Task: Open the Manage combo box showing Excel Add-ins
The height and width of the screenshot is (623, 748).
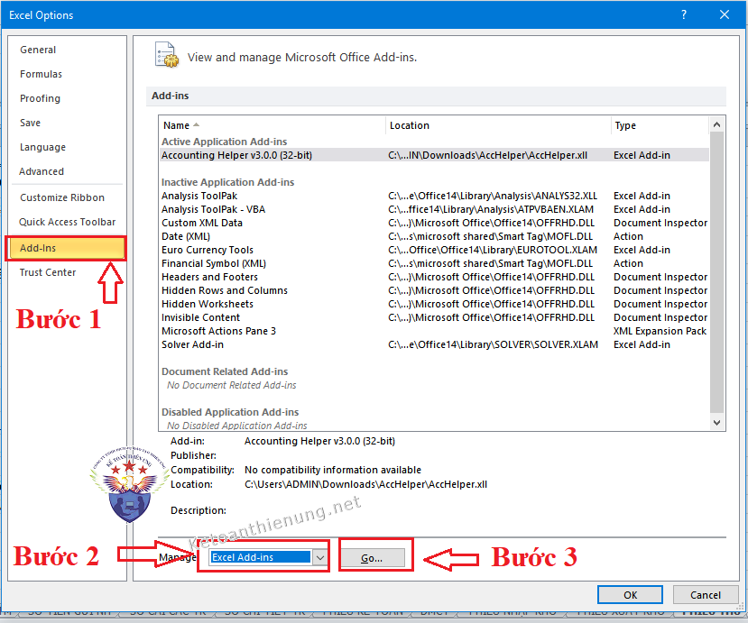Action: [x=267, y=557]
